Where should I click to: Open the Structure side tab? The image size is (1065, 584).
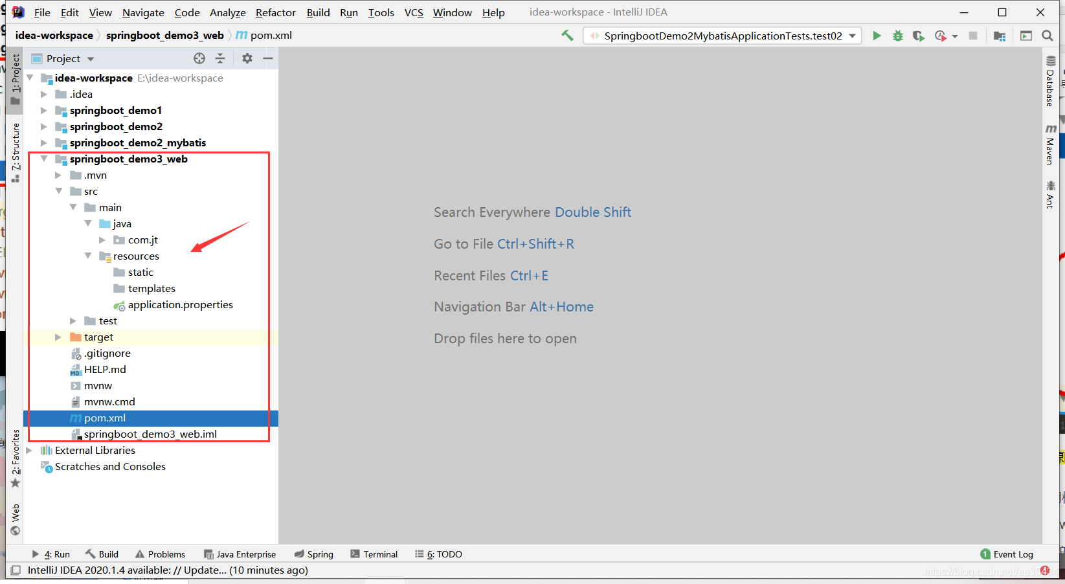[16, 152]
